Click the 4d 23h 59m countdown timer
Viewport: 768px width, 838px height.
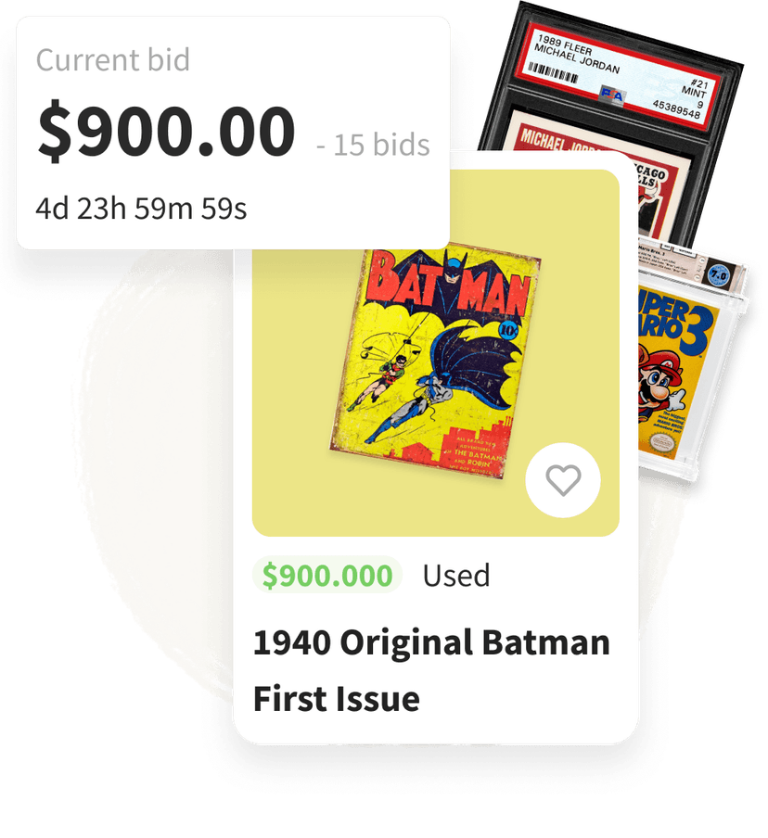click(141, 209)
